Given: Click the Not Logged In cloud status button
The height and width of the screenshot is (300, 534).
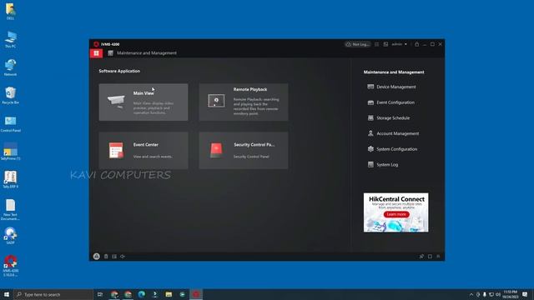Looking at the screenshot, I should 357,44.
